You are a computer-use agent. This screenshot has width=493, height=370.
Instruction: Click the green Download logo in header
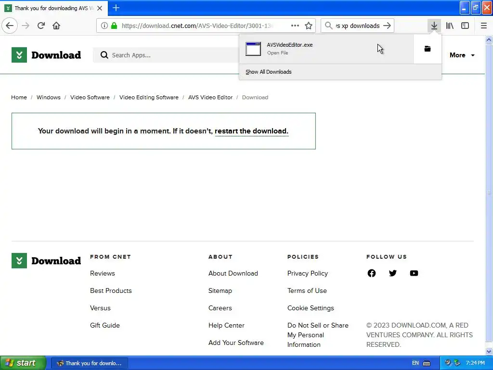[46, 55]
